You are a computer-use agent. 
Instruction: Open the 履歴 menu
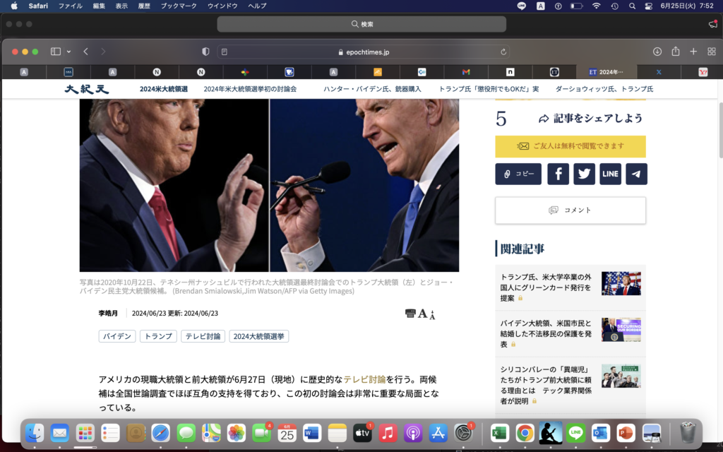[x=143, y=6]
